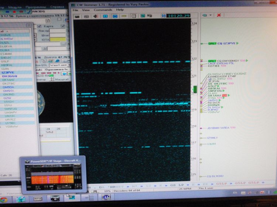Image resolution: width=277 pixels, height=207 pixels.
Task: Click the 10120.29 frequency display
Action: pyautogui.click(x=178, y=16)
